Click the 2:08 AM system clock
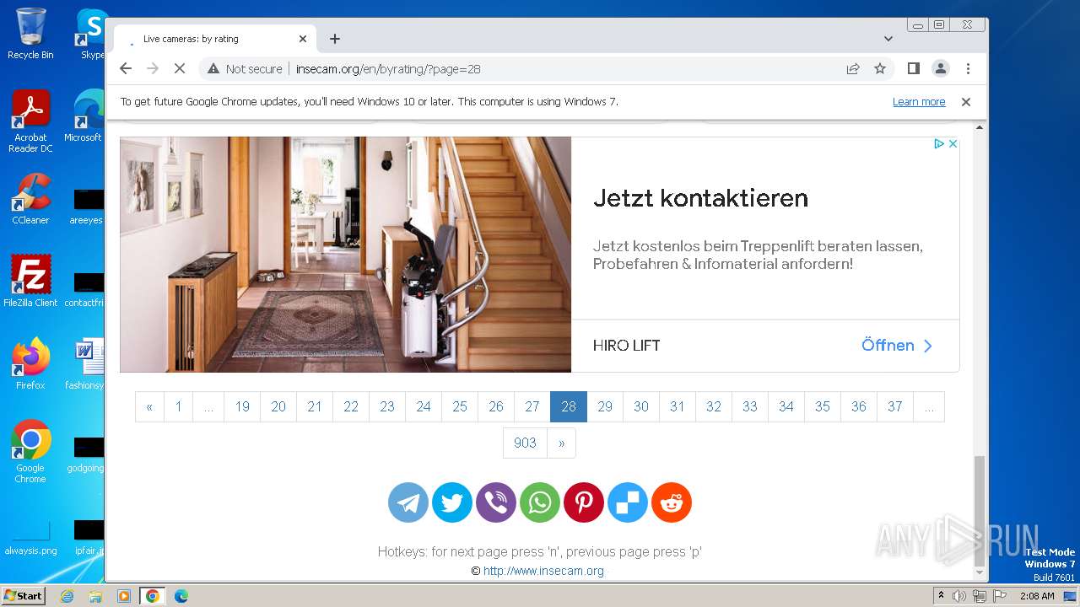The height and width of the screenshot is (607, 1080). 1037,596
